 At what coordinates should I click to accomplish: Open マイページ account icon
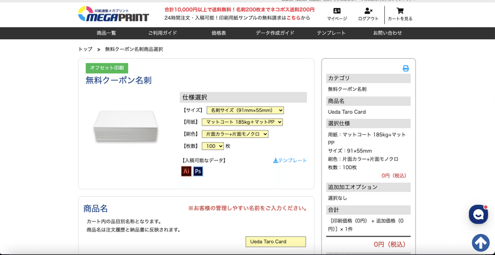tap(337, 11)
